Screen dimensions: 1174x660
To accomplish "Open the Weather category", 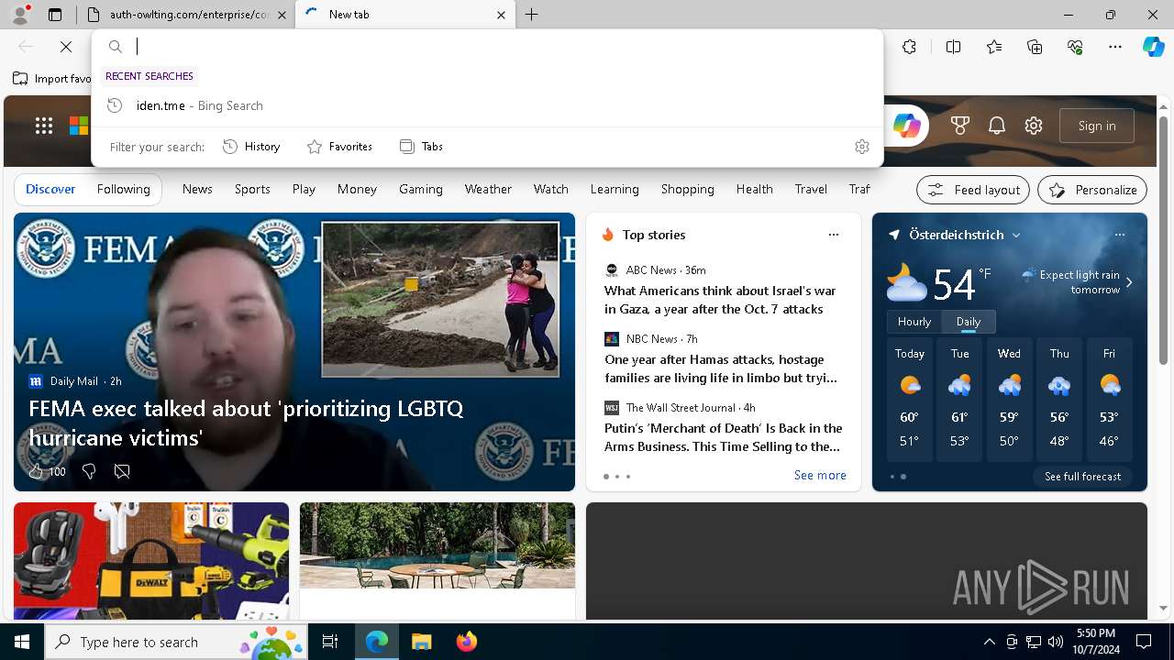I will [488, 189].
